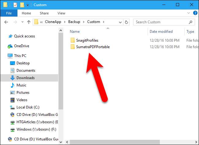This screenshot has height=145, width=199.
Task: Open the Recent locations dropdown arrow
Action: (x=22, y=22)
